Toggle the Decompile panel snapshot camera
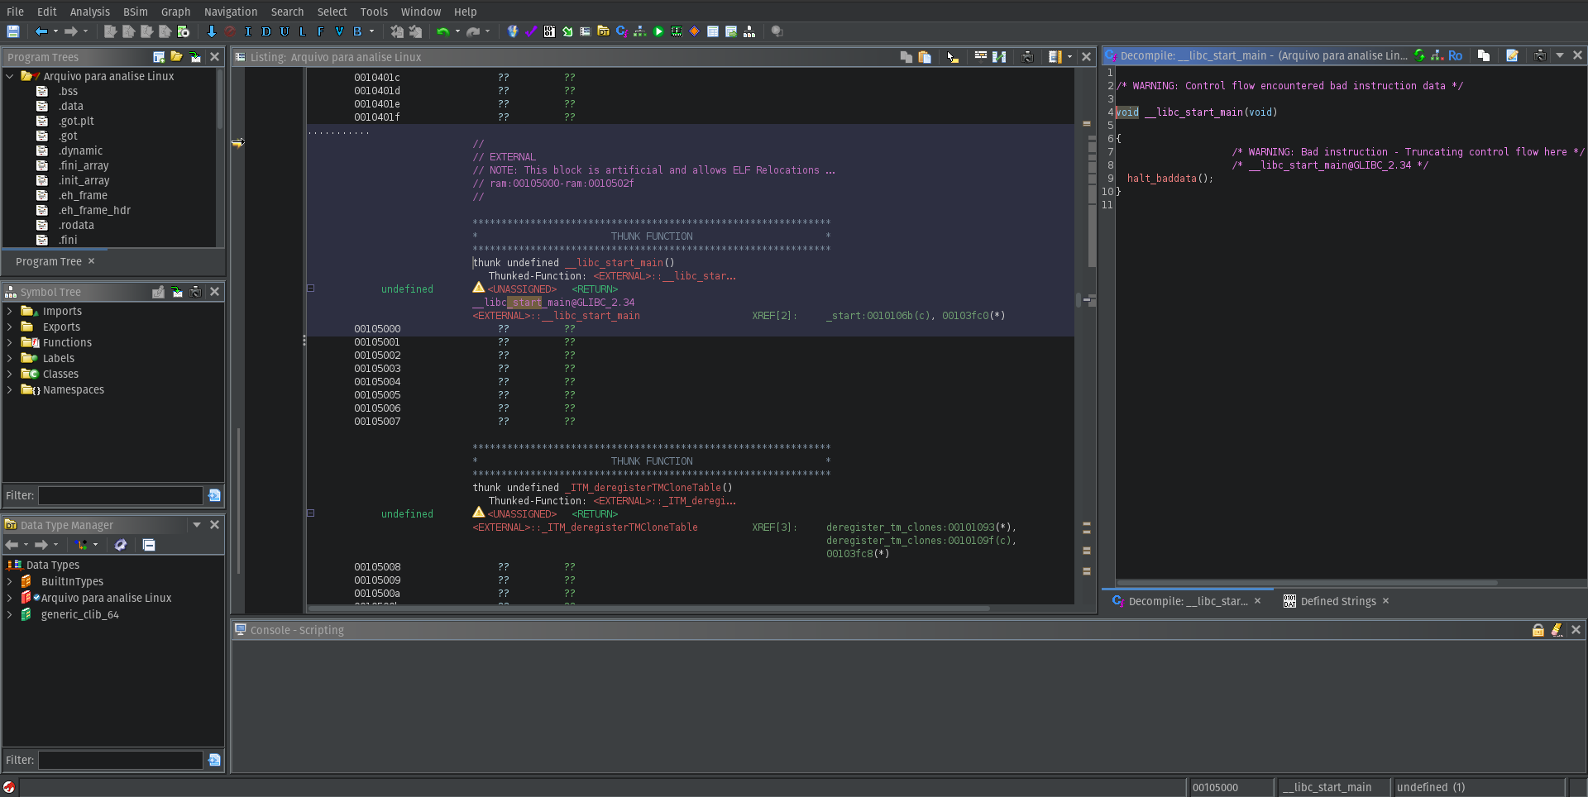The image size is (1588, 797). pyautogui.click(x=1541, y=55)
